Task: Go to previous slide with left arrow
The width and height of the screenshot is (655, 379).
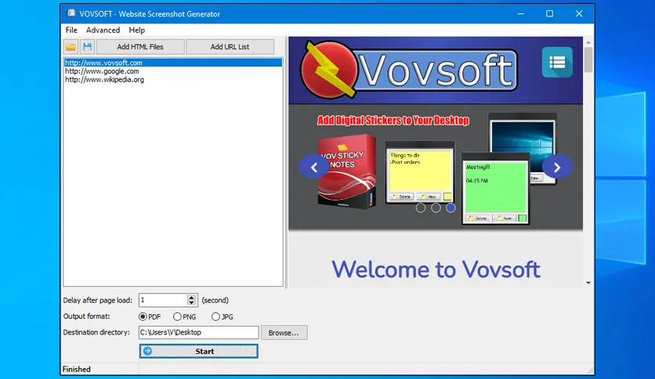Action: click(313, 168)
